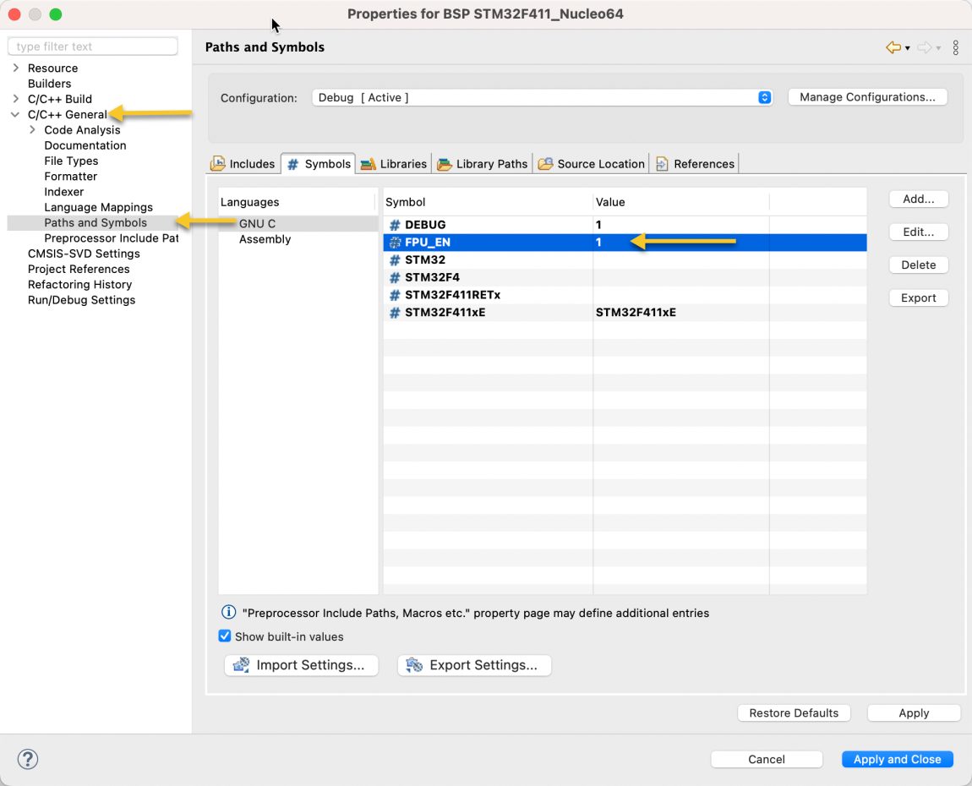This screenshot has height=786, width=972.
Task: Click the hash icon beside DEBUG symbol
Action: (x=394, y=225)
